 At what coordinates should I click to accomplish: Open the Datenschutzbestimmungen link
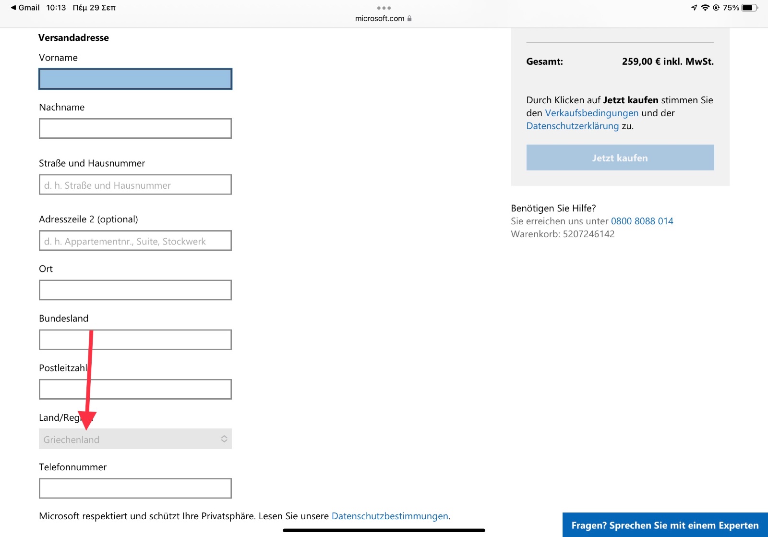390,516
